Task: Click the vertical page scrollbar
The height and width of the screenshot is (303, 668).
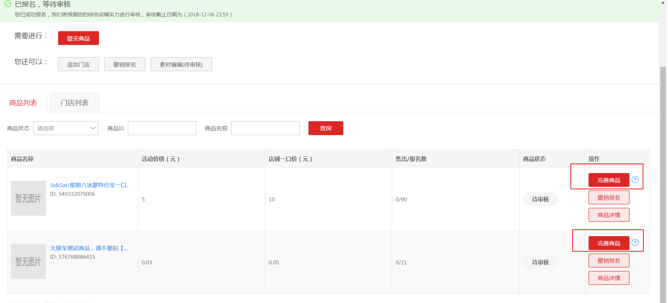Action: [663, 174]
